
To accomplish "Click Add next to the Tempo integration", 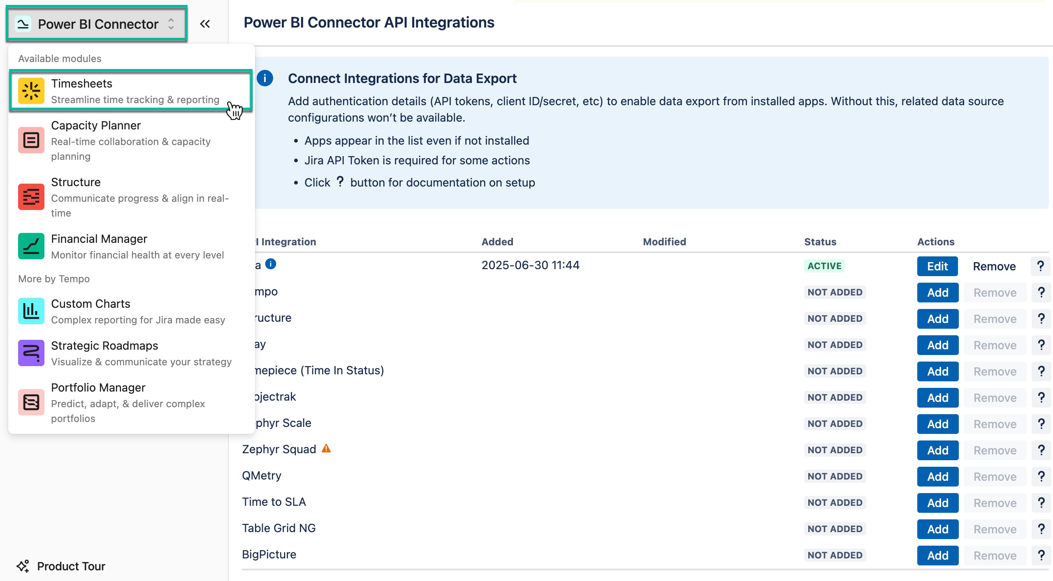I will click(937, 292).
